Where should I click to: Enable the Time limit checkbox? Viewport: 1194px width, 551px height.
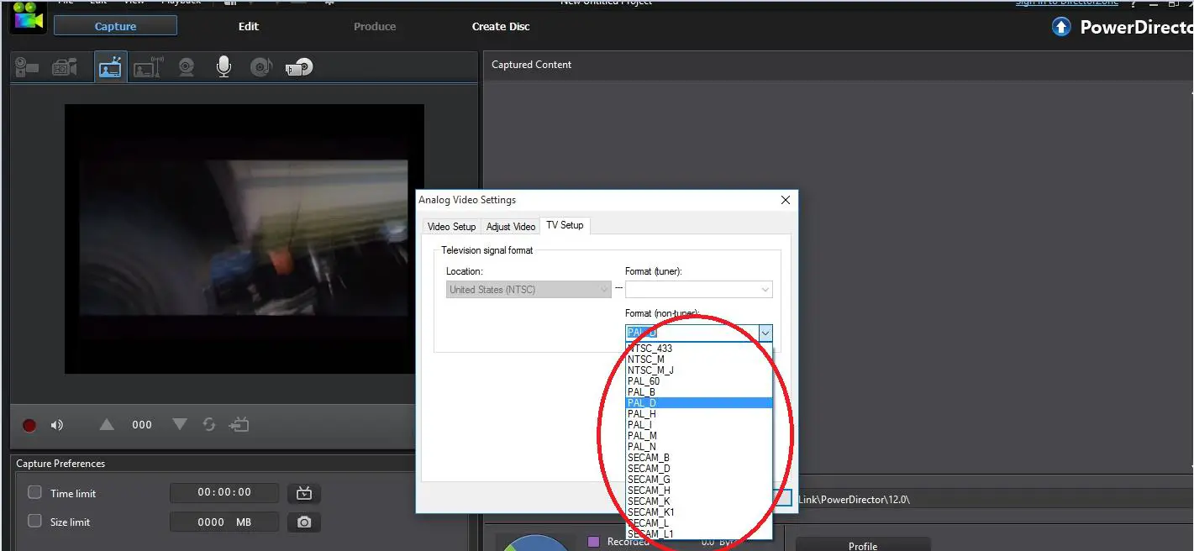click(x=34, y=492)
